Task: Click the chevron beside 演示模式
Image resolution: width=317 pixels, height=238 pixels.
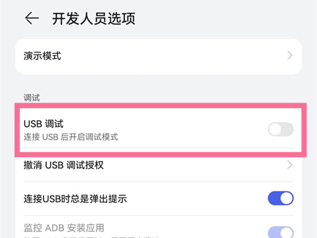Action: point(290,56)
